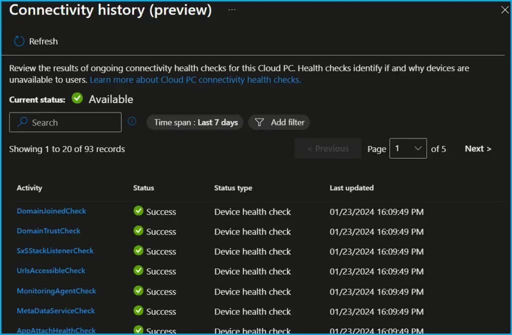Click the Refresh text label
Screen dimensions: 512x335
point(43,41)
